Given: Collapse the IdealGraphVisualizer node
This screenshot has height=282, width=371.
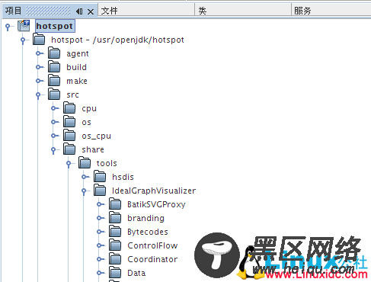Looking at the screenshot, I should tap(84, 191).
